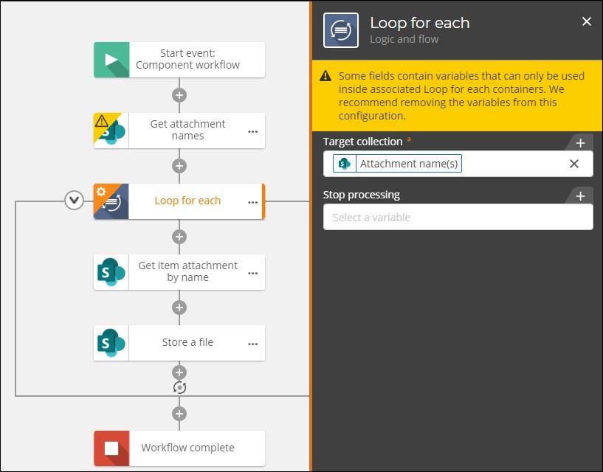The width and height of the screenshot is (603, 472).
Task: Select the Loop for each action label
Action: point(187,201)
